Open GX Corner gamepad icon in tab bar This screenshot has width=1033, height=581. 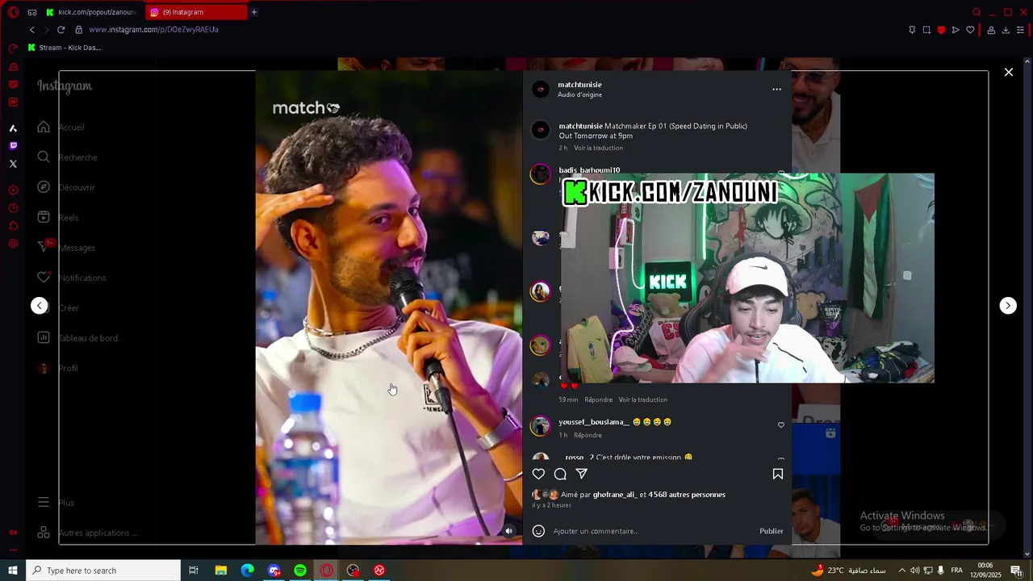click(32, 12)
